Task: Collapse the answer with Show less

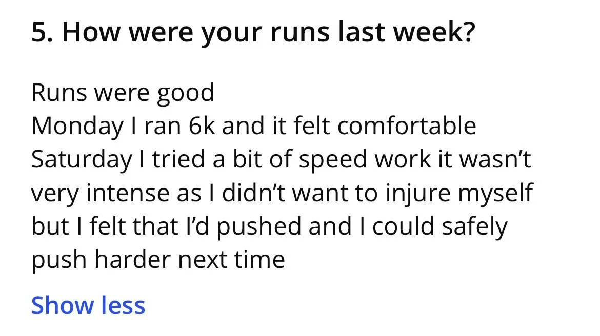Action: click(x=88, y=305)
